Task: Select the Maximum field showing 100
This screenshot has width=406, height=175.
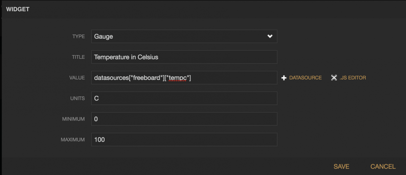Action: coord(184,140)
